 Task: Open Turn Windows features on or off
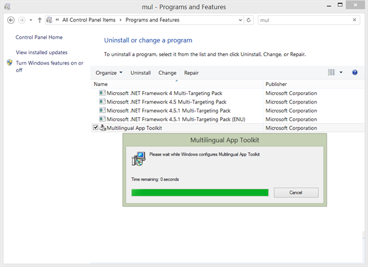coord(49,66)
